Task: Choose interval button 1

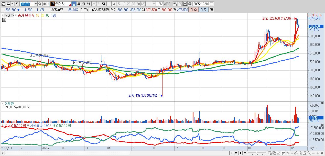Action: click(109, 4)
